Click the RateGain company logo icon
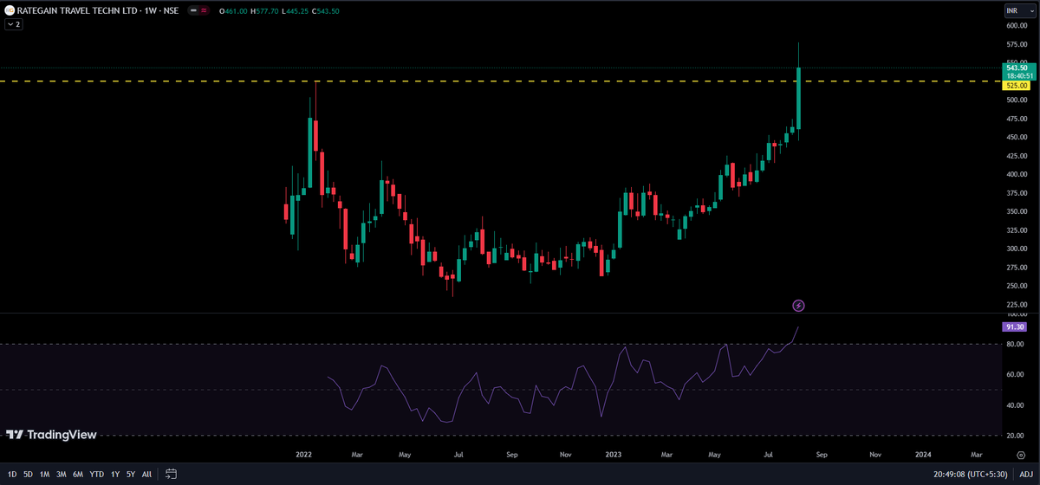Screen dimensions: 1040x485 pyautogui.click(x=10, y=11)
